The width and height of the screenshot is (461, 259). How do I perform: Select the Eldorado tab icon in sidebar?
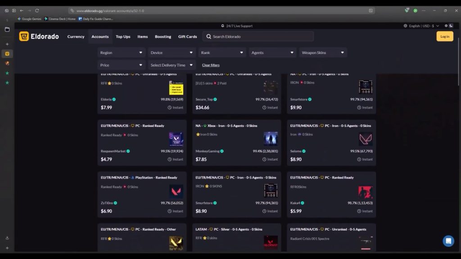[7, 54]
